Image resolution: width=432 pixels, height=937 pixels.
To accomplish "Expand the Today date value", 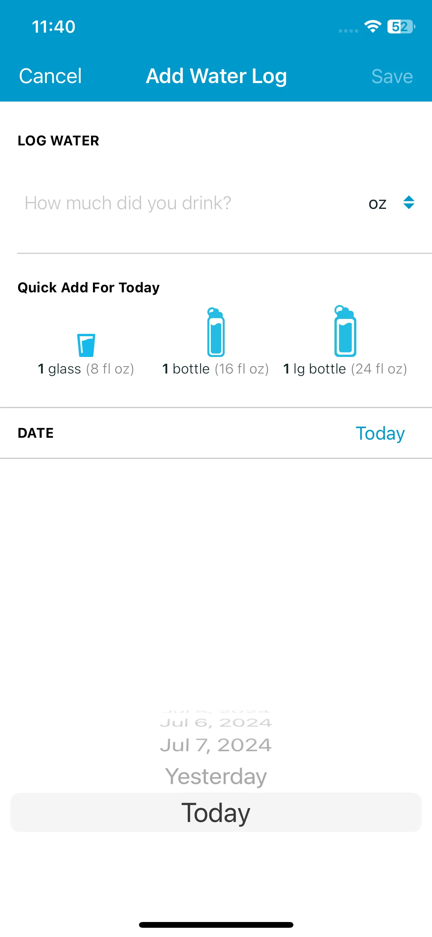I will (x=380, y=433).
